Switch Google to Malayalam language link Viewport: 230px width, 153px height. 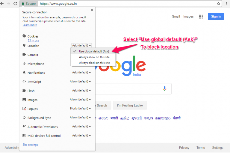tap(163, 118)
